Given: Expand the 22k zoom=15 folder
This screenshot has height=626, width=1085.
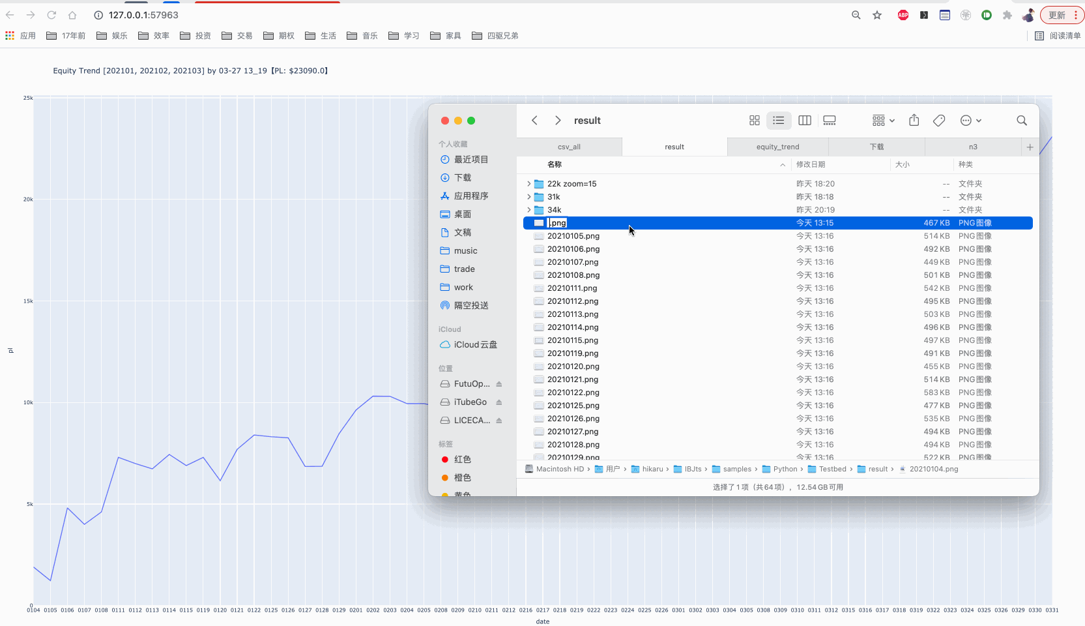Looking at the screenshot, I should click(528, 184).
